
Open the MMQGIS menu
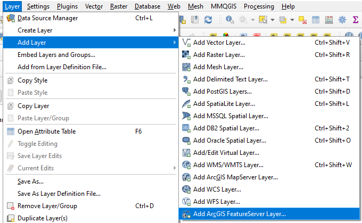pos(224,6)
